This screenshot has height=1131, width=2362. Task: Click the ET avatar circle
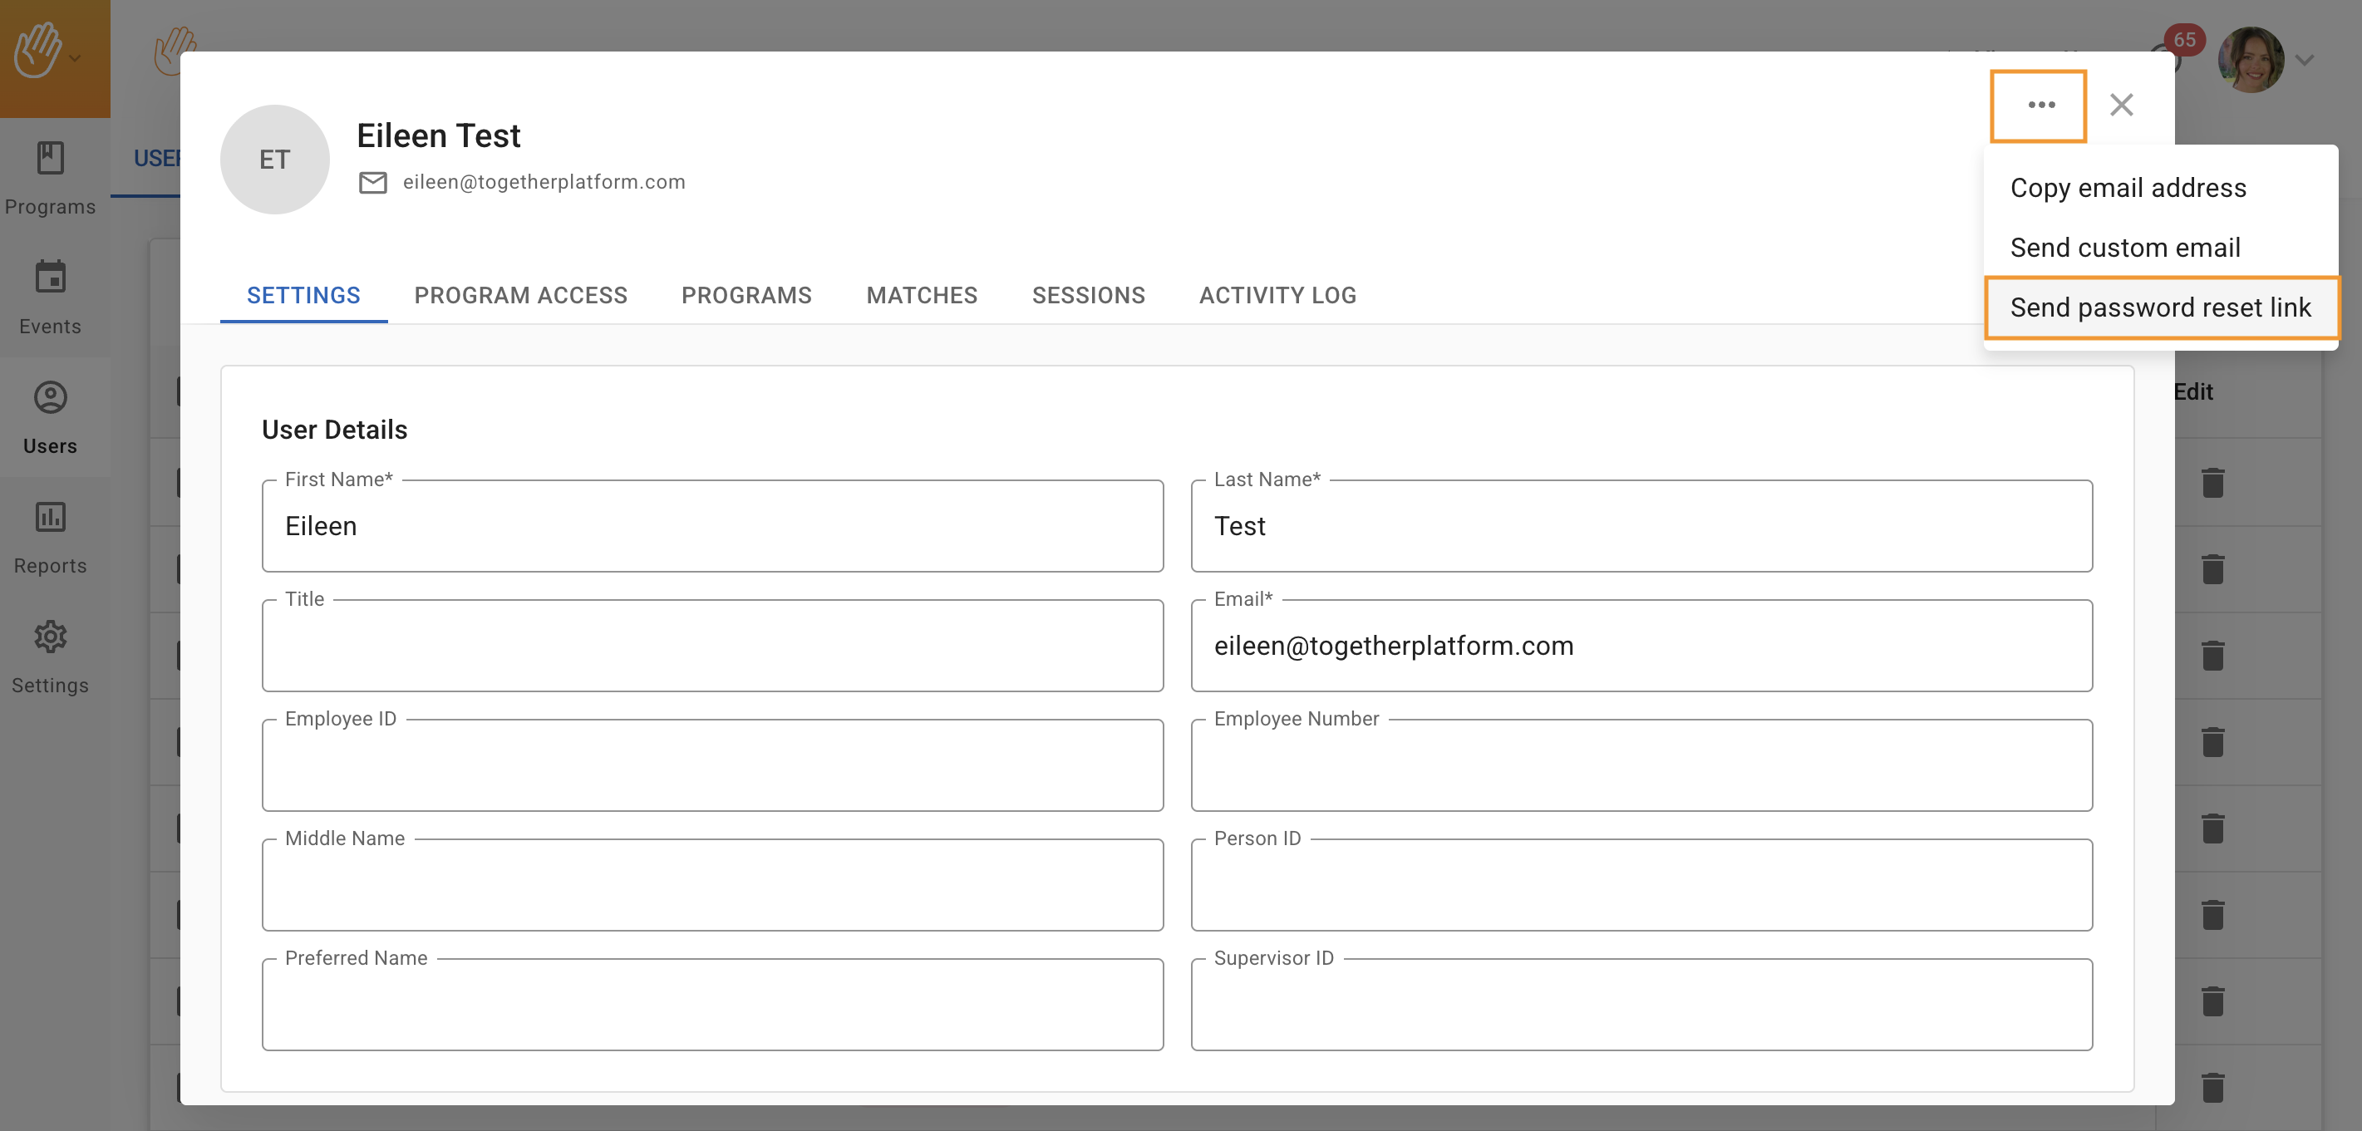pos(274,160)
